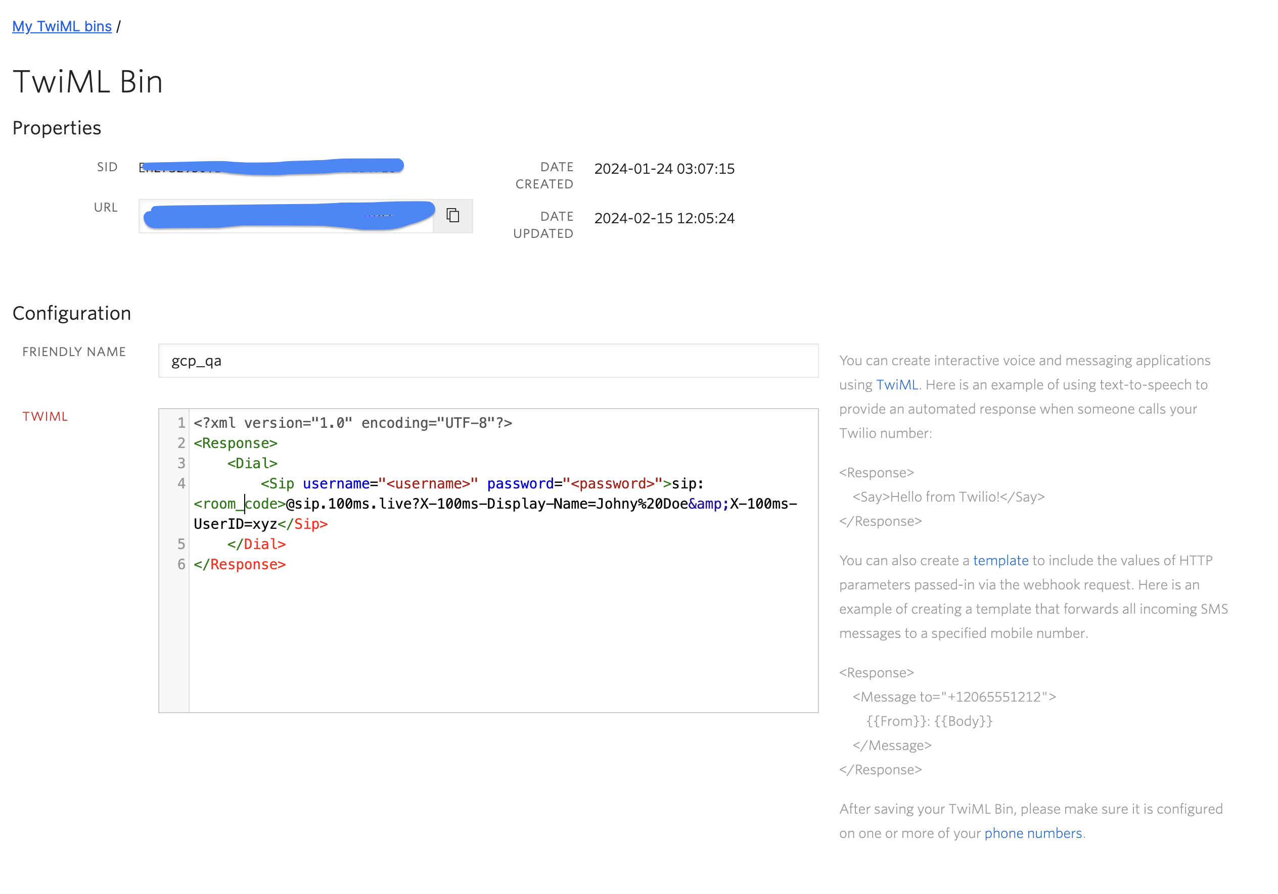
Task: Click the TWIML label beside the editor
Action: [46, 416]
